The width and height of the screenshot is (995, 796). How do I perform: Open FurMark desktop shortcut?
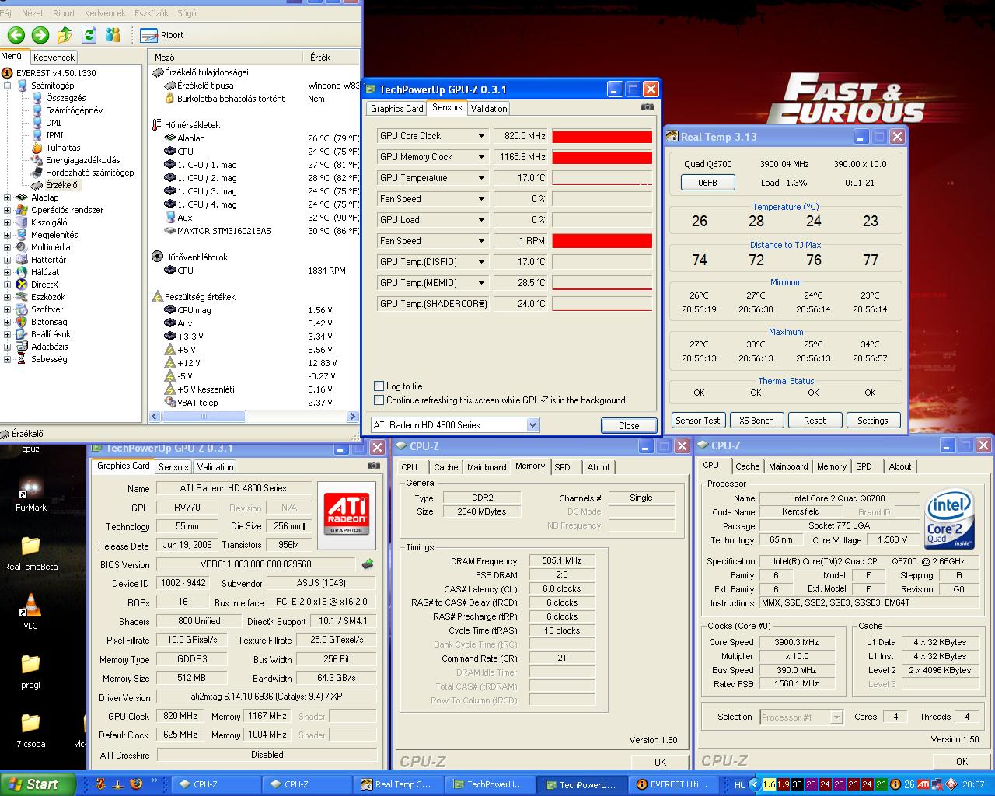(x=31, y=494)
